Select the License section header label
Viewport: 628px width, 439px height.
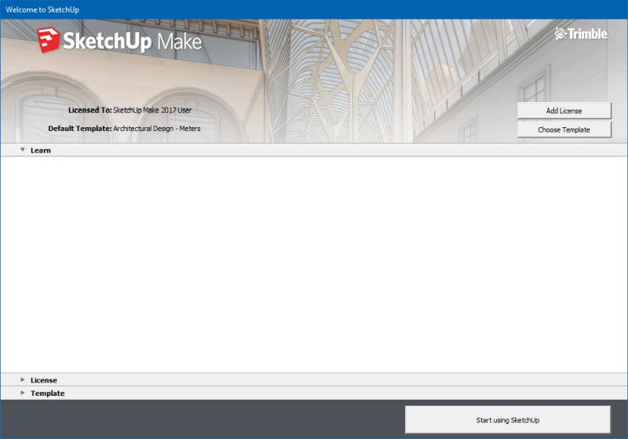[x=44, y=380]
